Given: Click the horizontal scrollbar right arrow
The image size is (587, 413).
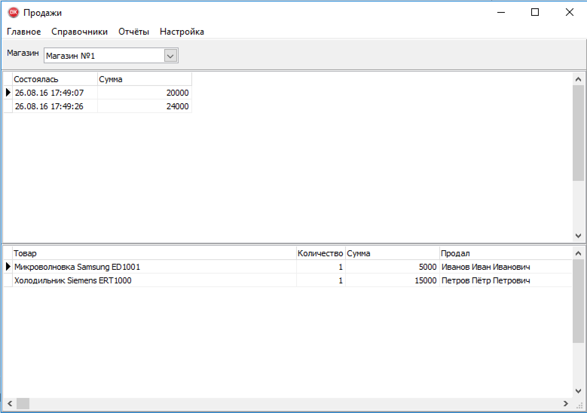Looking at the screenshot, I should tap(566, 404).
